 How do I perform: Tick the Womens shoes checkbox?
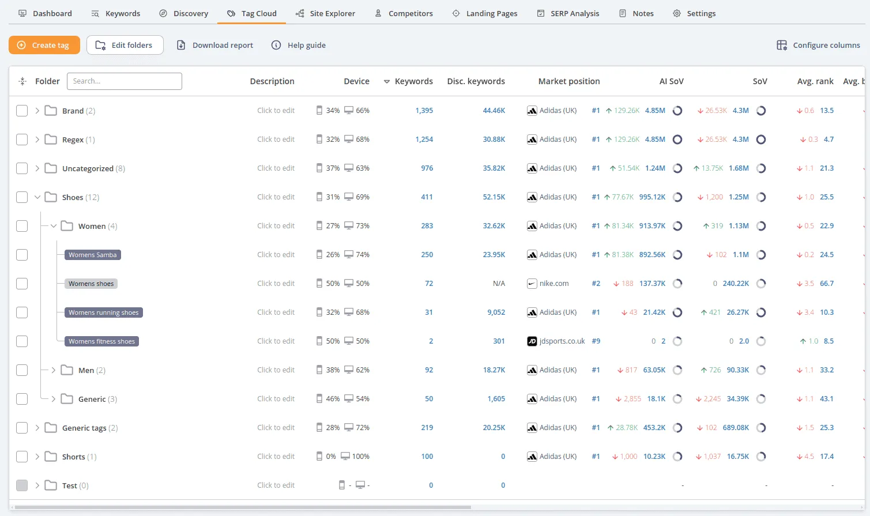22,284
